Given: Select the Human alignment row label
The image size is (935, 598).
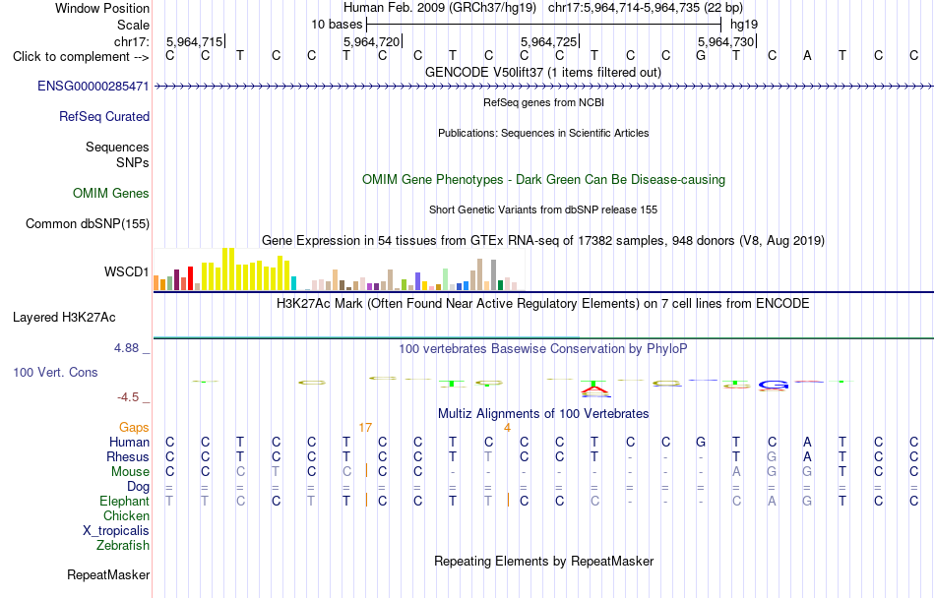Looking at the screenshot, I should click(129, 443).
